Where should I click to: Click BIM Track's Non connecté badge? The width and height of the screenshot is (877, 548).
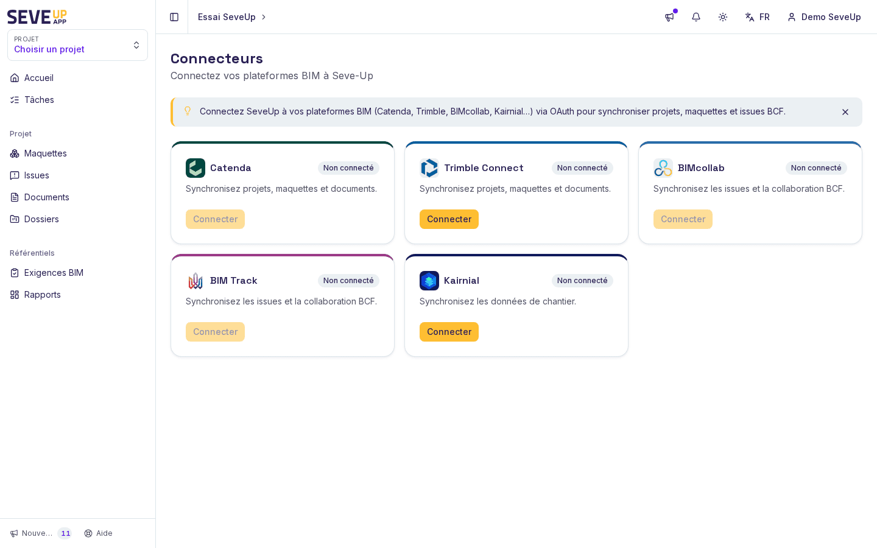(x=348, y=281)
